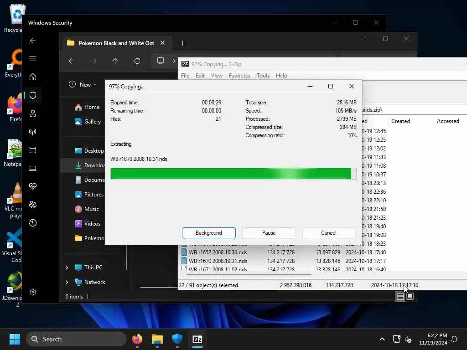Open Windows Security Home
467x350 pixels.
coord(33,77)
